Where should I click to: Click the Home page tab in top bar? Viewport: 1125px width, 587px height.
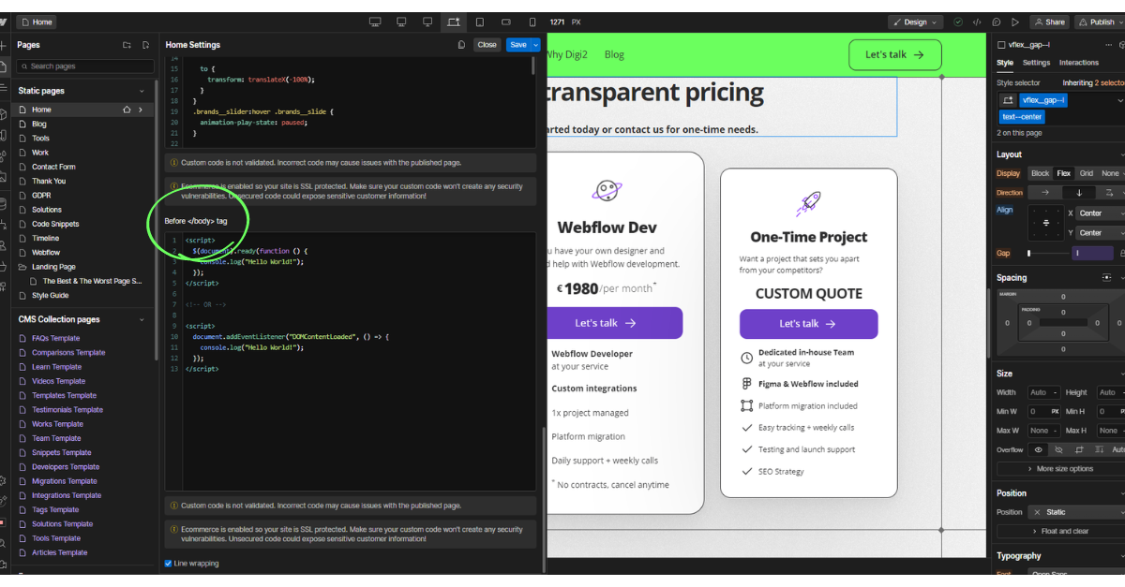click(37, 22)
